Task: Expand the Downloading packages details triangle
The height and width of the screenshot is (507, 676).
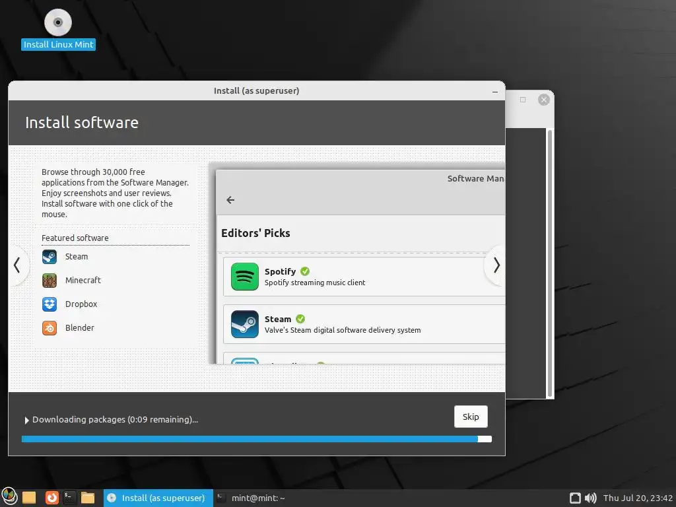Action: [x=26, y=420]
